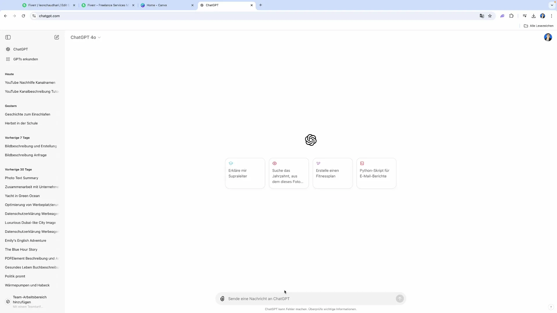
Task: Start a new chat with pencil icon
Action: [57, 37]
